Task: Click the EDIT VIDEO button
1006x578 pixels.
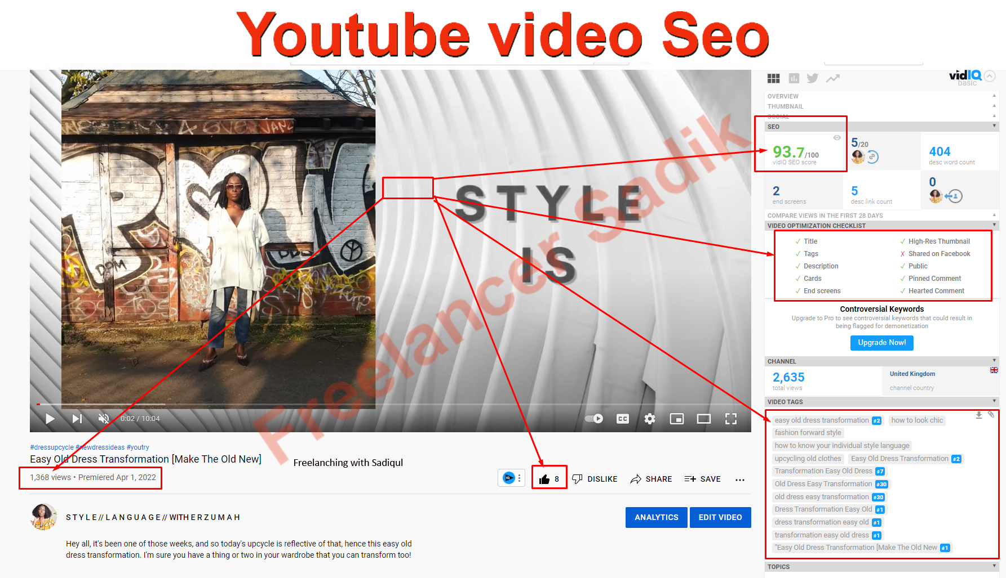Action: 720,517
